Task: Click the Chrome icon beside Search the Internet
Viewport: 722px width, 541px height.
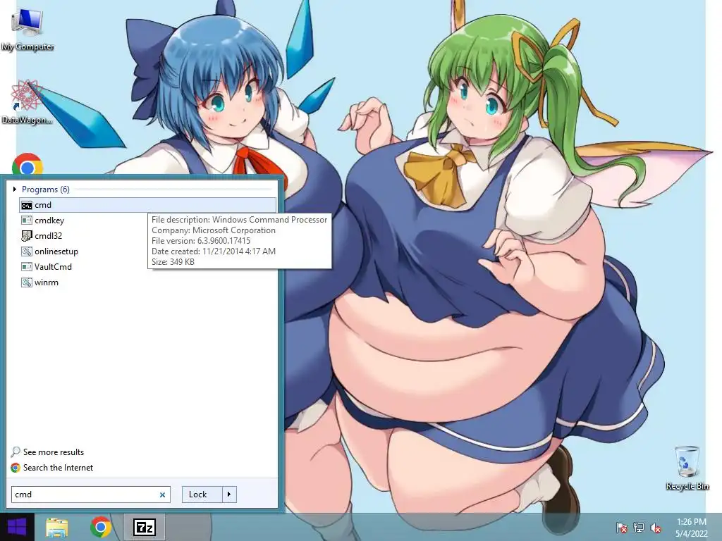Action: [x=16, y=468]
